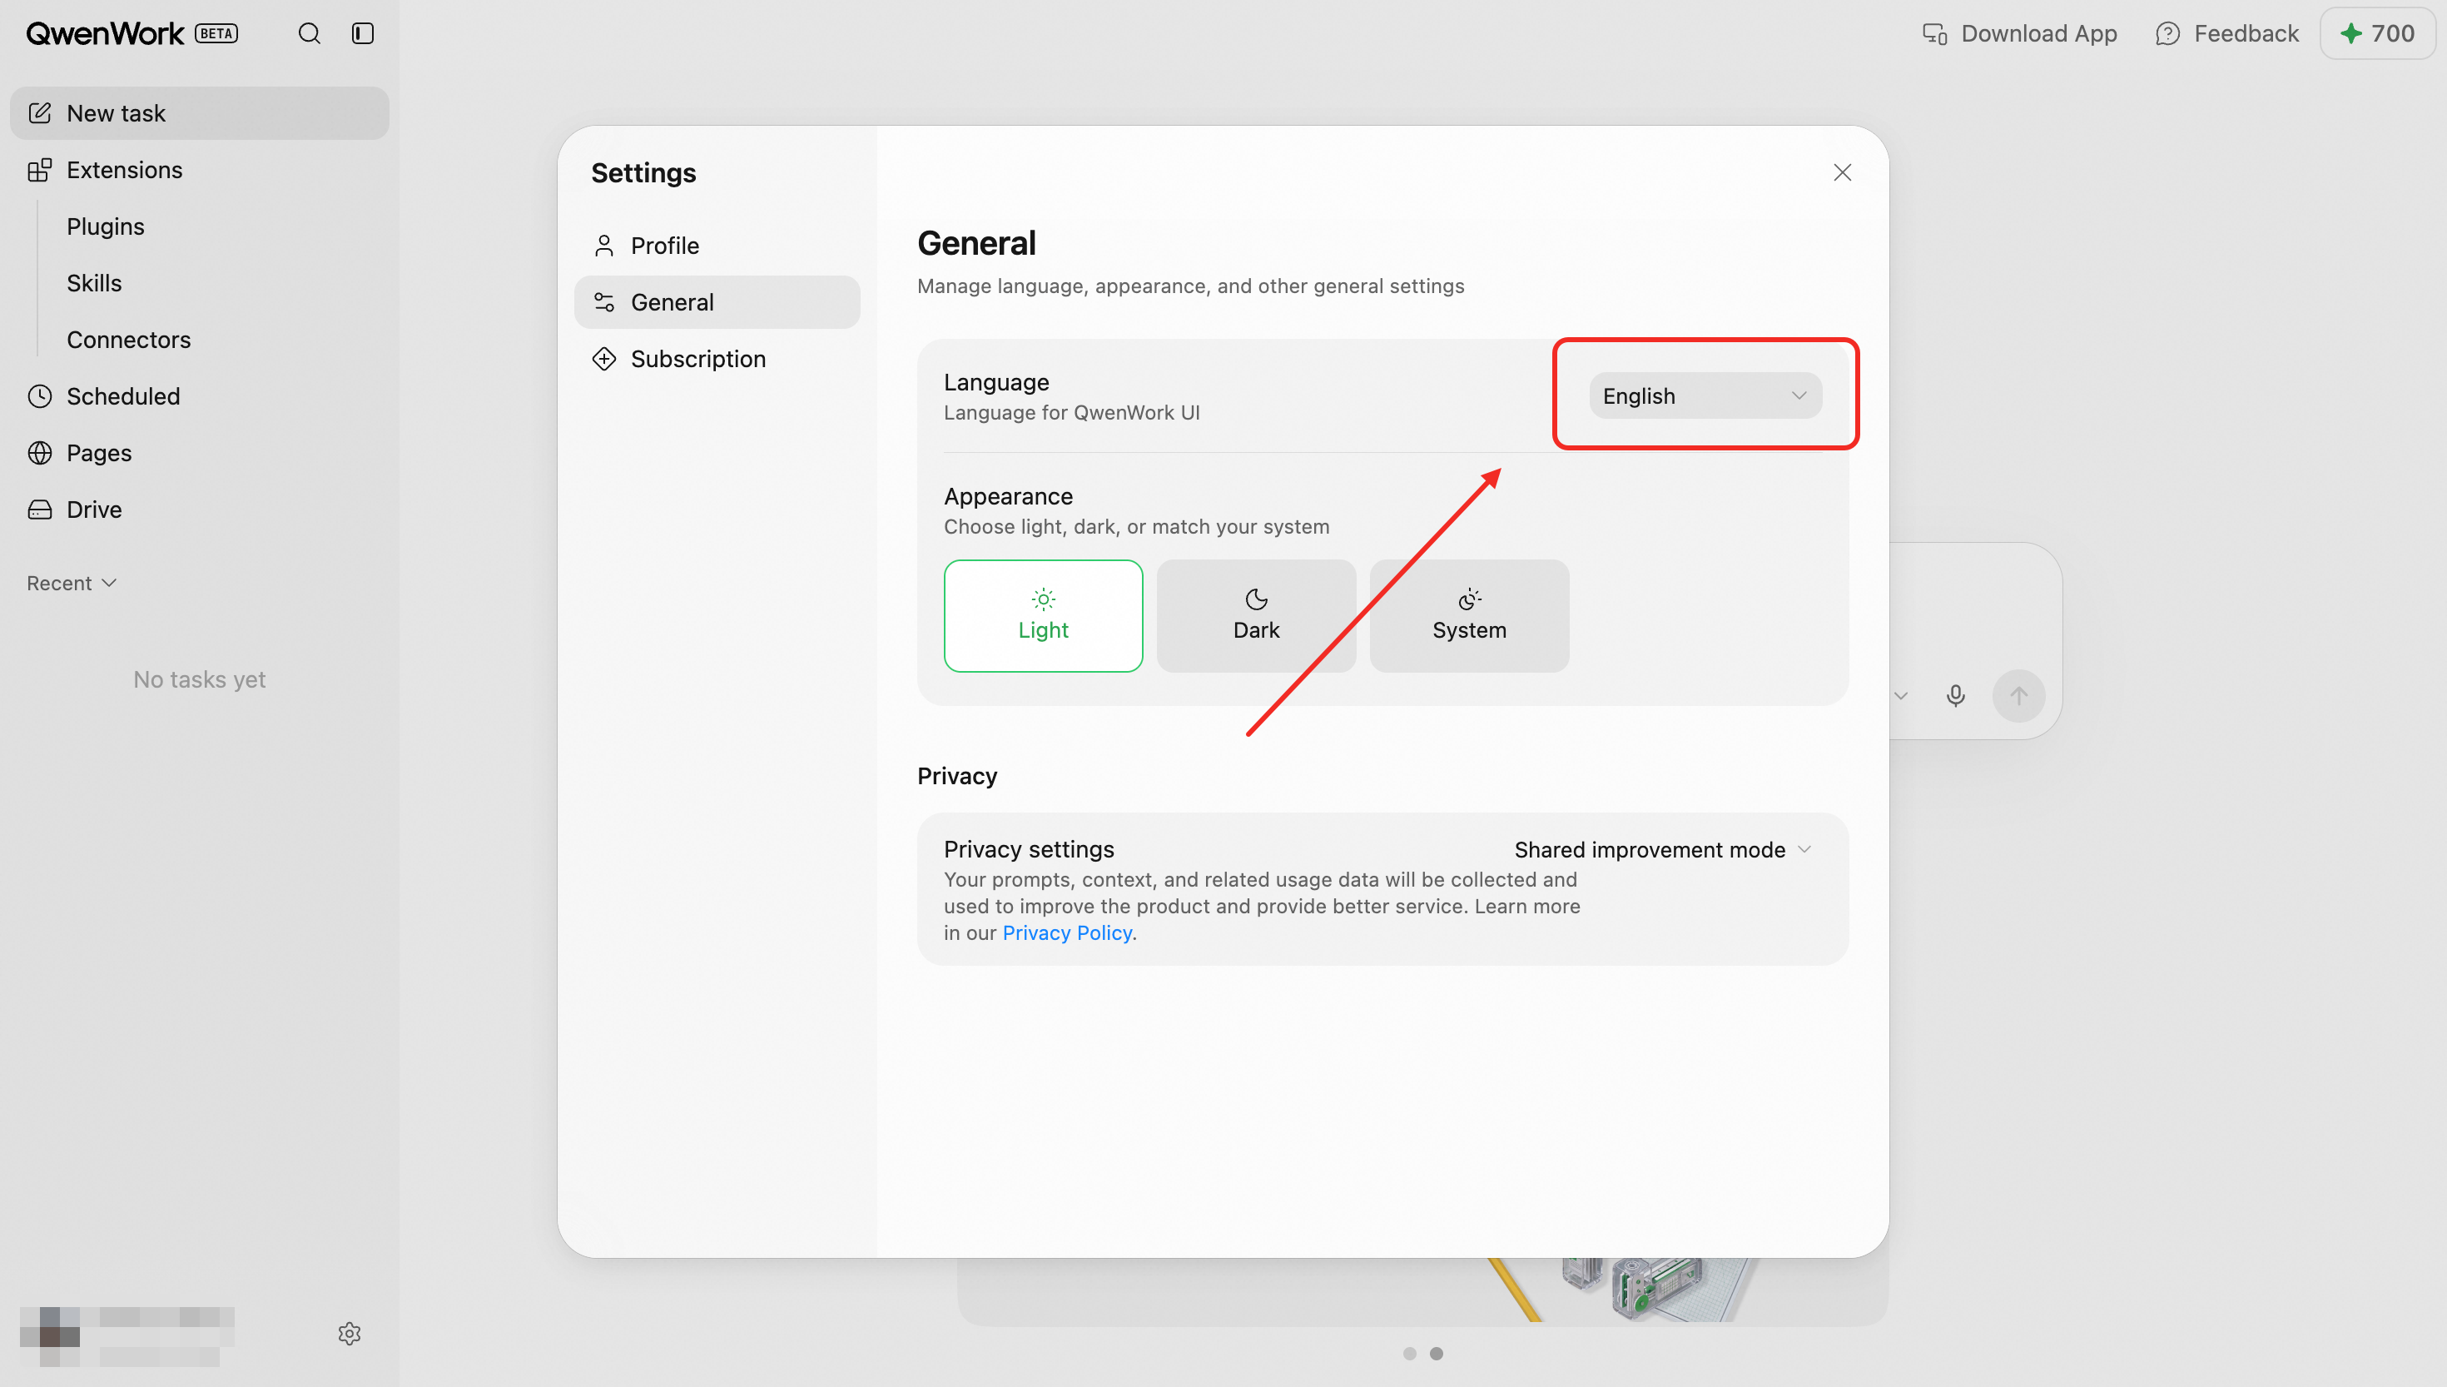
Task: Click the BETA badge next to logo
Action: point(217,33)
